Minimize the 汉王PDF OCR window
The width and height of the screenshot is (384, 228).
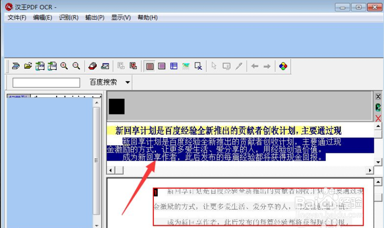point(342,7)
